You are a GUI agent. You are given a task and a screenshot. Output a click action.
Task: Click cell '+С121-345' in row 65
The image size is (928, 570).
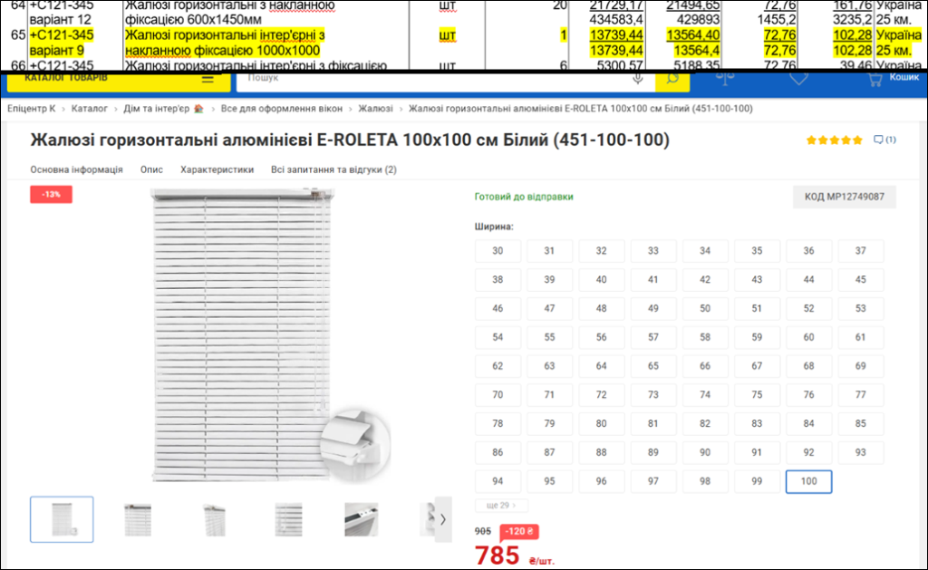(62, 35)
